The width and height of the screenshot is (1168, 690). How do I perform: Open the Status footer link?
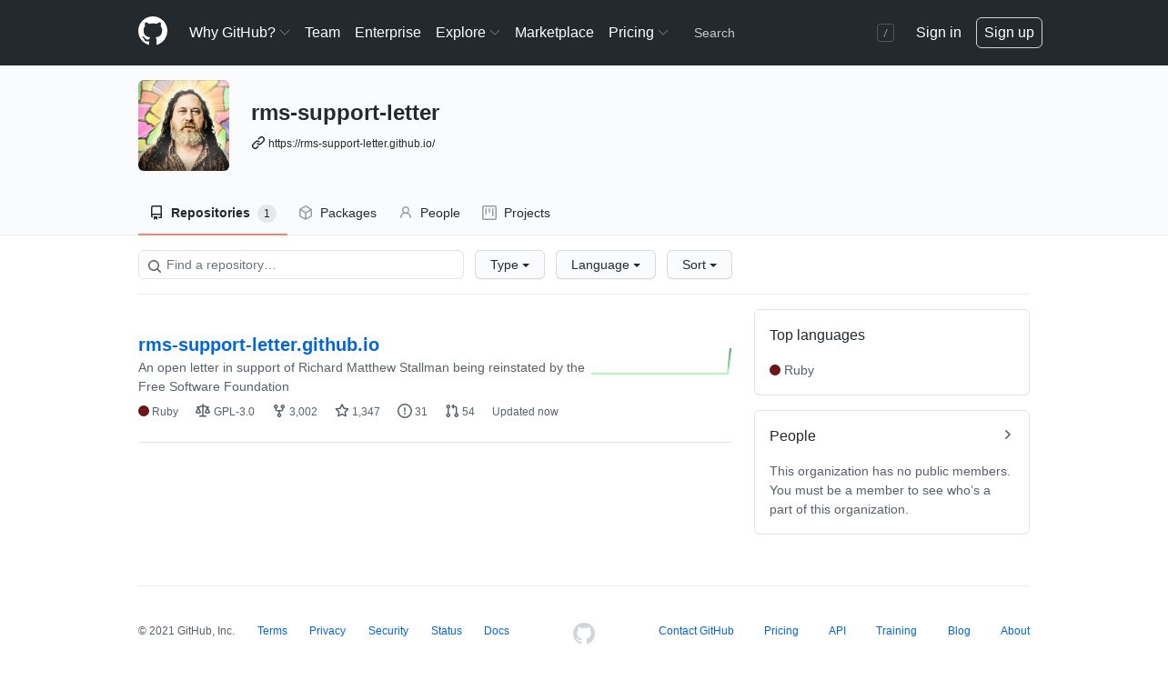(x=447, y=631)
